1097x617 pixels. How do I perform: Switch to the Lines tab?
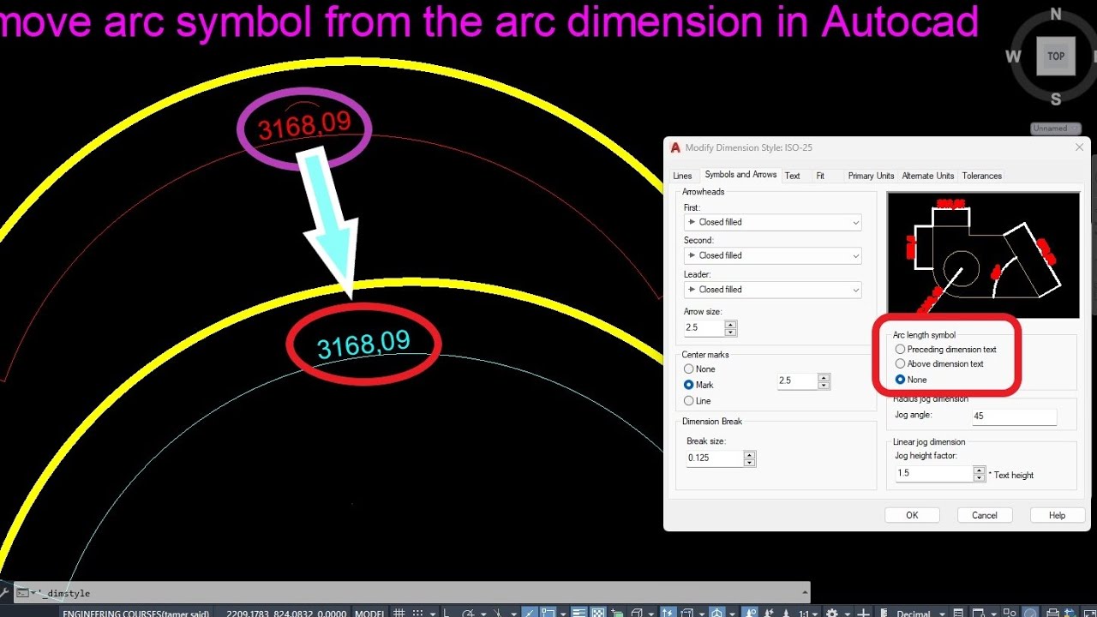[x=682, y=176]
